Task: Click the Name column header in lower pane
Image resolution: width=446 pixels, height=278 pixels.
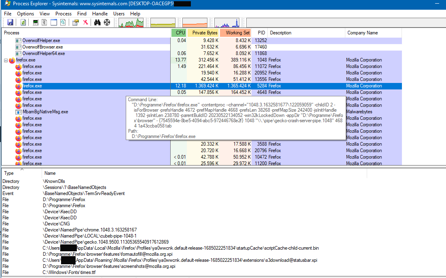Action: pos(50,173)
